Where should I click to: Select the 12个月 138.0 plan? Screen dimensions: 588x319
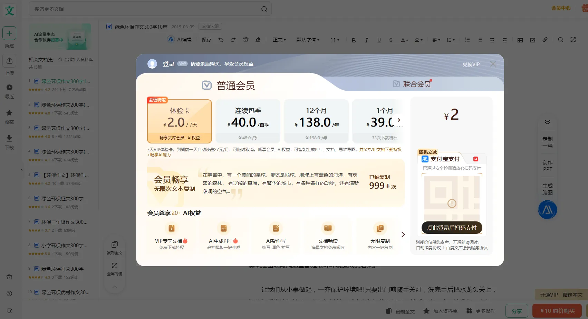[316, 121]
